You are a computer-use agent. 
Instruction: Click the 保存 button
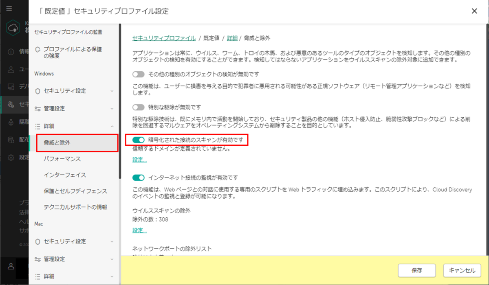click(x=416, y=270)
